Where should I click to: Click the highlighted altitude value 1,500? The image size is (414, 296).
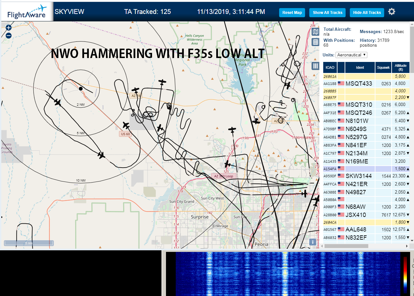(x=400, y=169)
